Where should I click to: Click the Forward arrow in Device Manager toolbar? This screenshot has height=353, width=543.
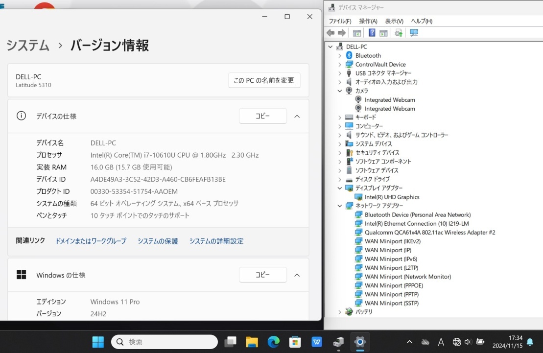click(x=342, y=33)
